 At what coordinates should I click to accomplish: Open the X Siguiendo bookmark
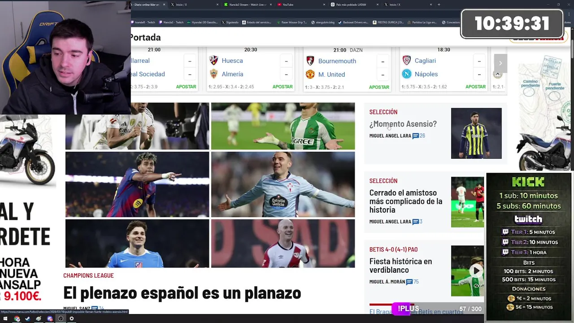pos(230,22)
